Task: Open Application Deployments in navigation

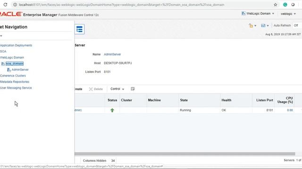Action: tap(16, 46)
